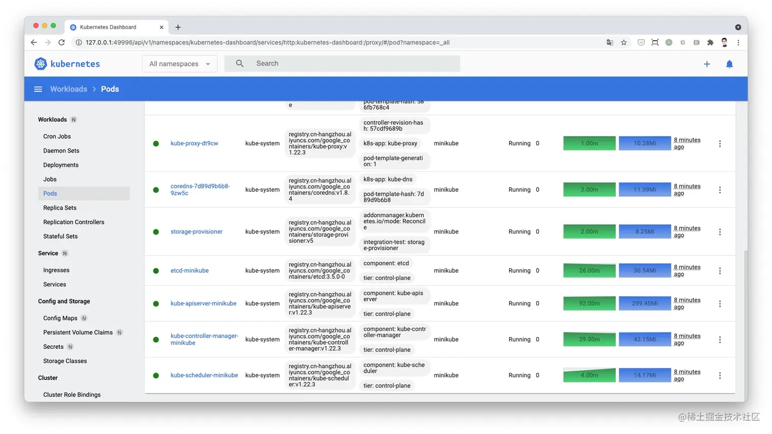Image resolution: width=772 pixels, height=434 pixels.
Task: Select Replica Sets in the sidebar
Action: (60, 208)
